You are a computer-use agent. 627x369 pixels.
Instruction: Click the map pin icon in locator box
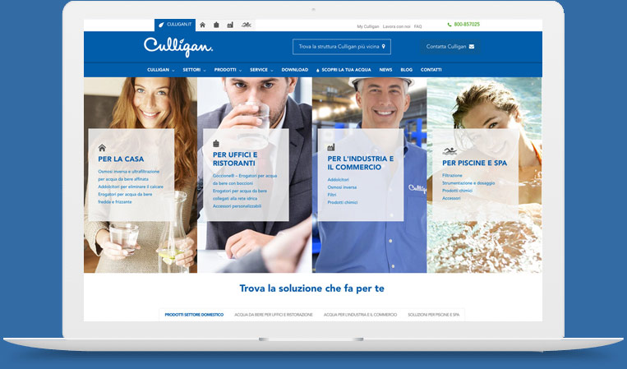[384, 46]
